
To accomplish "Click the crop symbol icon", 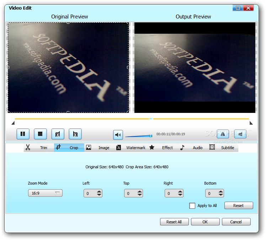I will pos(58,147).
